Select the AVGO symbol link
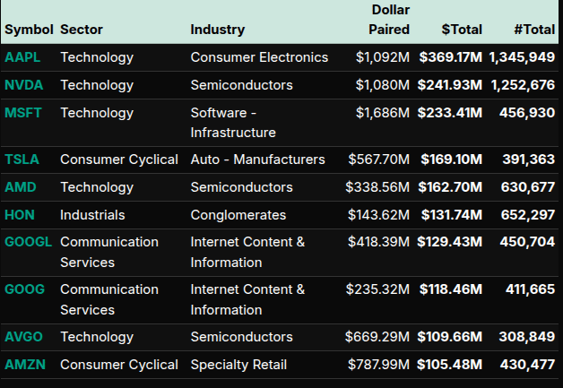The height and width of the screenshot is (388, 563). (x=23, y=336)
